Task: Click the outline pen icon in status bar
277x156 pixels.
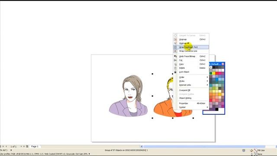Action: click(x=252, y=154)
